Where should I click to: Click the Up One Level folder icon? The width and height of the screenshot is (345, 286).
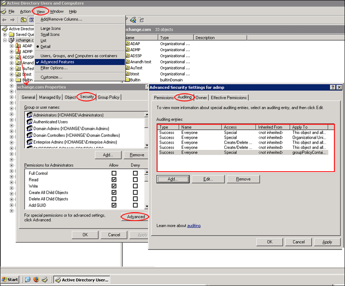[x=24, y=20]
